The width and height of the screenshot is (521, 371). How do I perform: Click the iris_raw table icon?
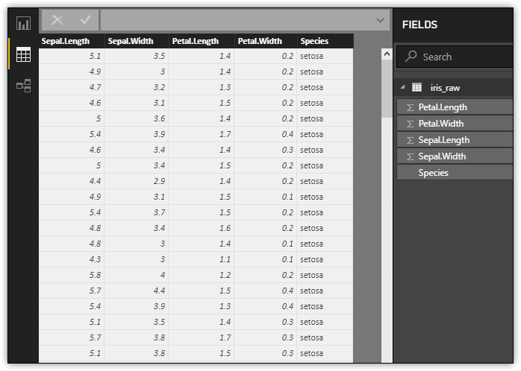[417, 88]
